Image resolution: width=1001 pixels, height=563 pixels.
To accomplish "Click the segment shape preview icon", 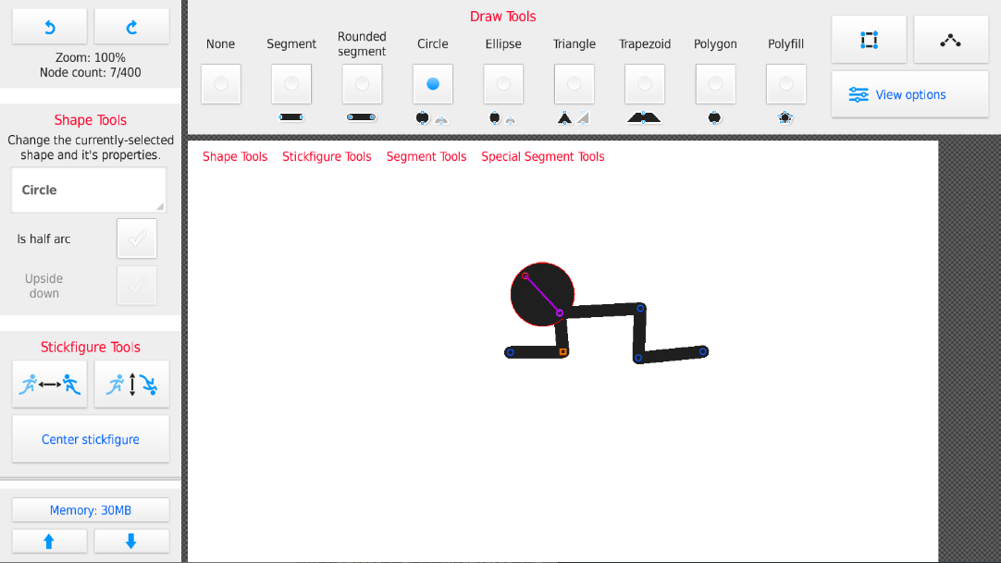I will (291, 117).
